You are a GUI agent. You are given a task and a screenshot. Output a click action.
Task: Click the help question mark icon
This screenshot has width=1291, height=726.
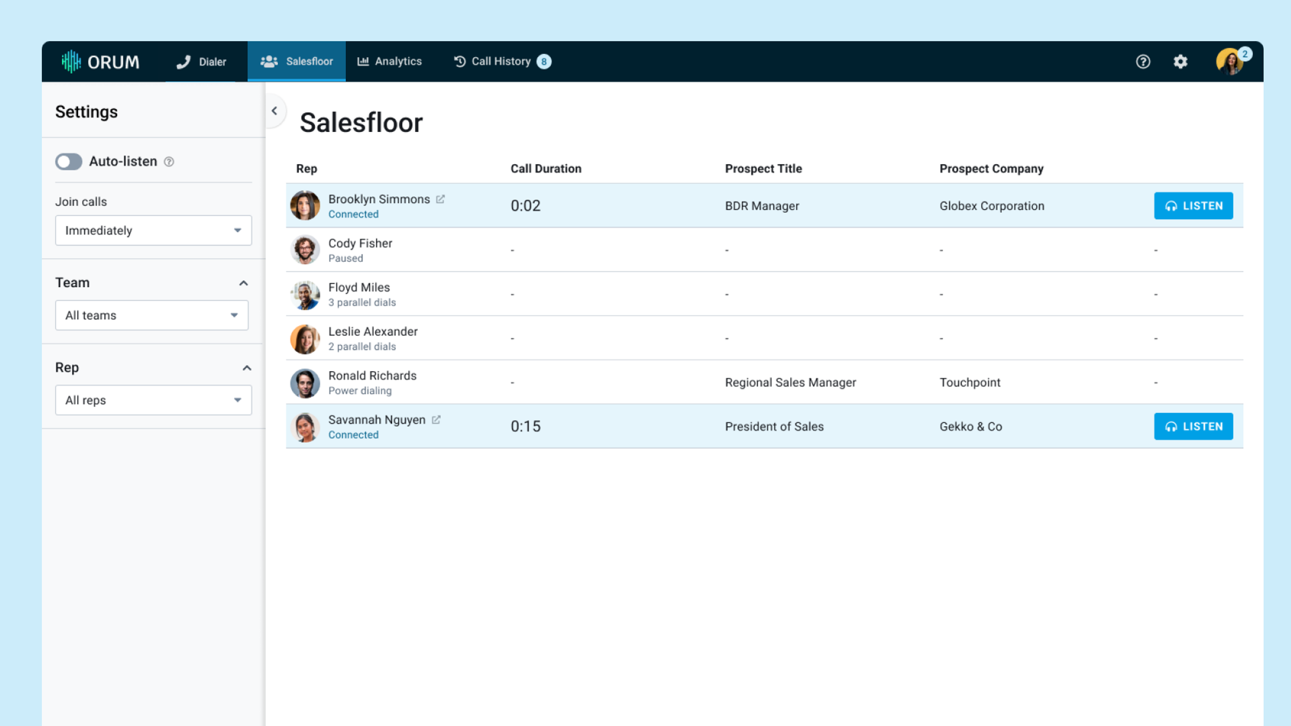pos(1143,61)
